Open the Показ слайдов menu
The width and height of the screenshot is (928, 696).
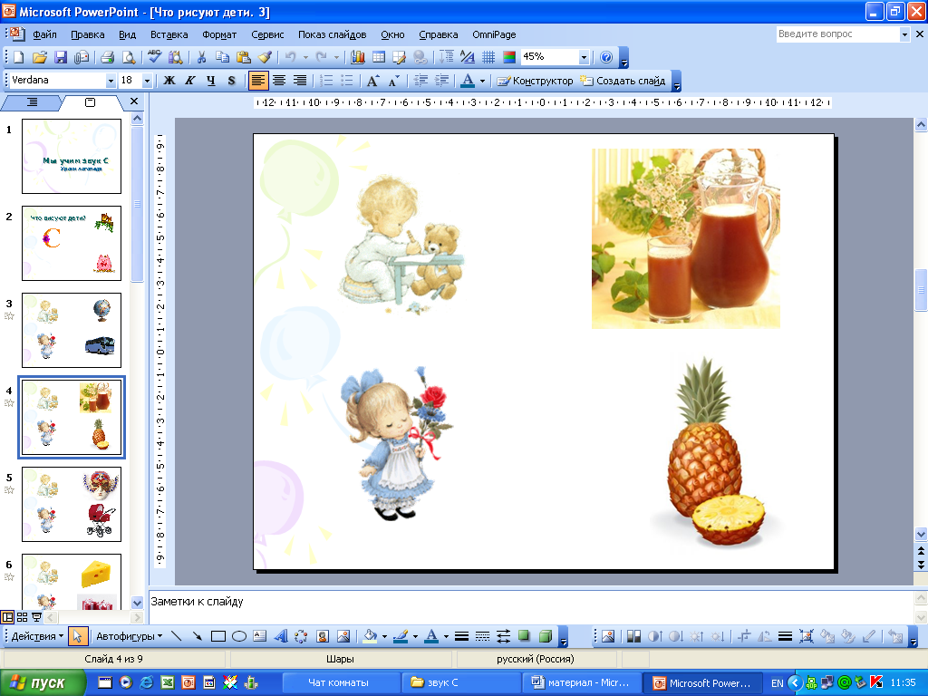coord(332,34)
